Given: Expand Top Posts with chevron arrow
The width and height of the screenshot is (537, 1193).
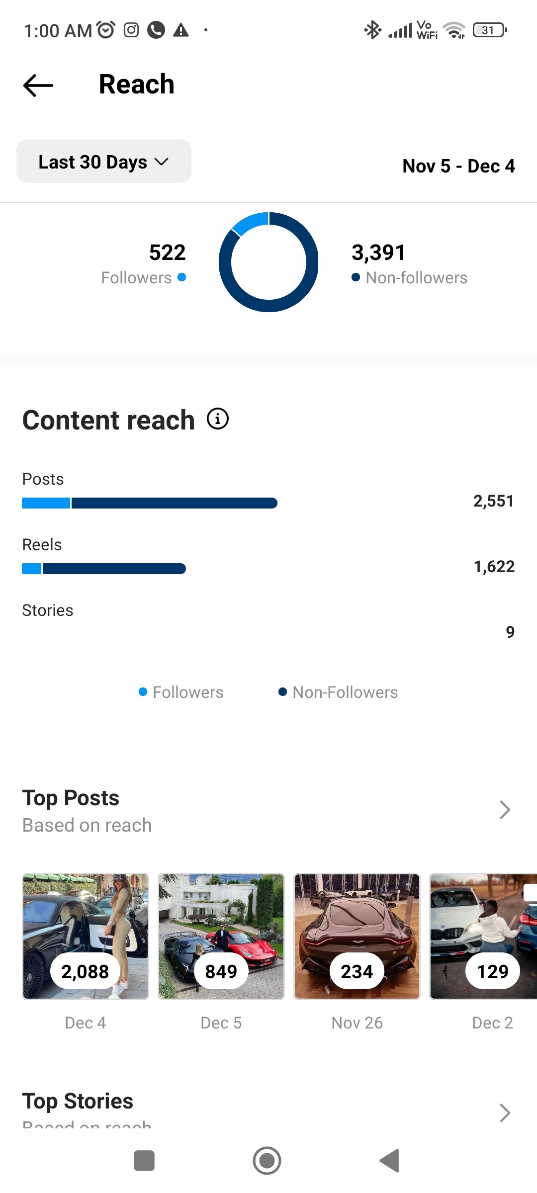Looking at the screenshot, I should (x=505, y=810).
